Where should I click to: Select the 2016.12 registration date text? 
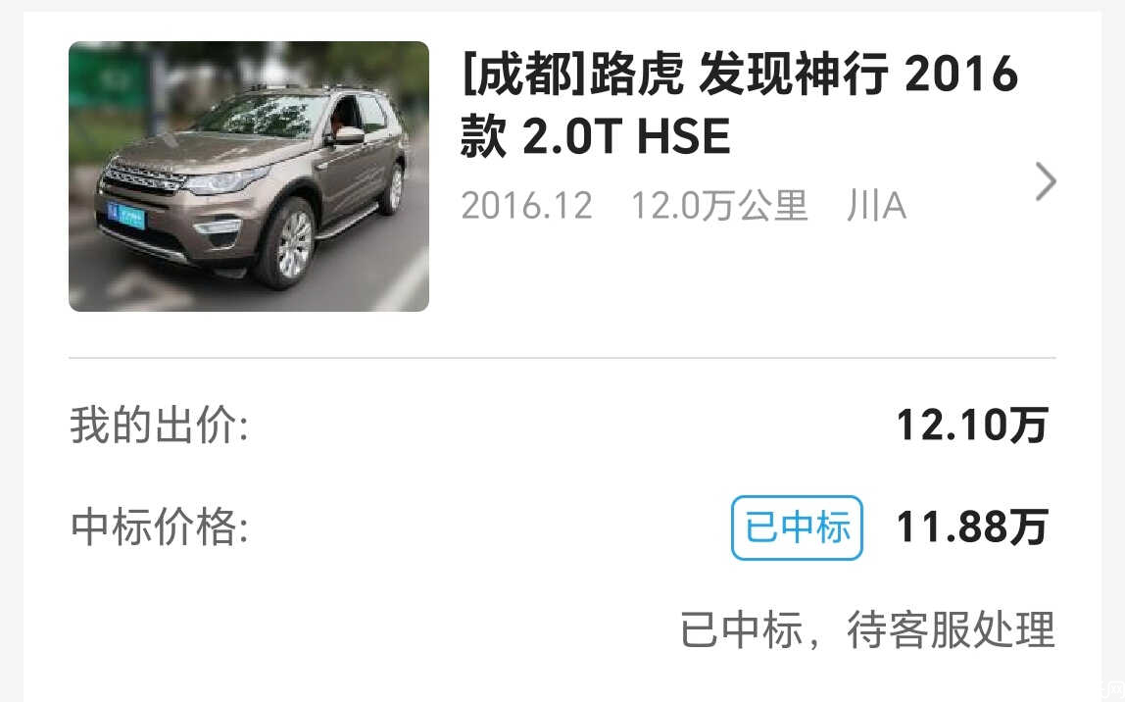pyautogui.click(x=526, y=206)
